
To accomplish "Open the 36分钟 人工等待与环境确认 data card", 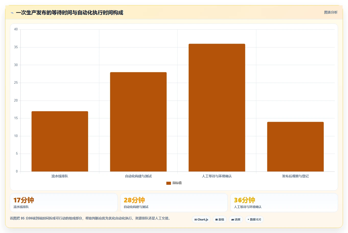I will (284, 203).
